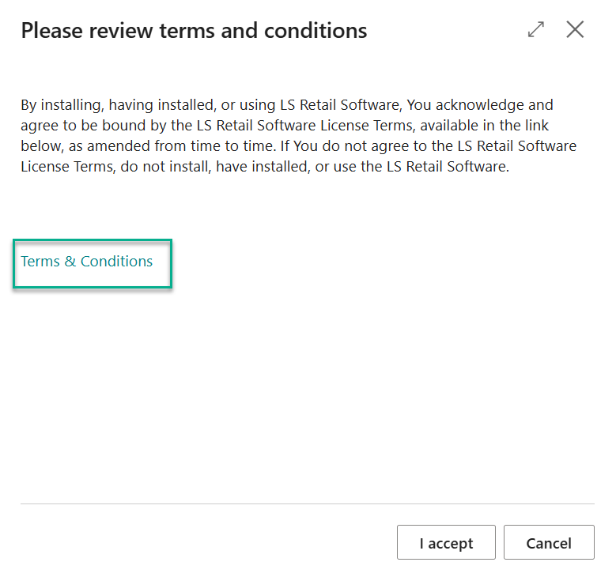Open the Terms & Conditions link

click(x=87, y=262)
